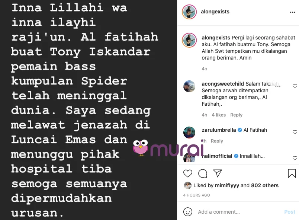The image size is (299, 220).
Task: Open zarulumbrella's profile avatar
Action: point(189,132)
